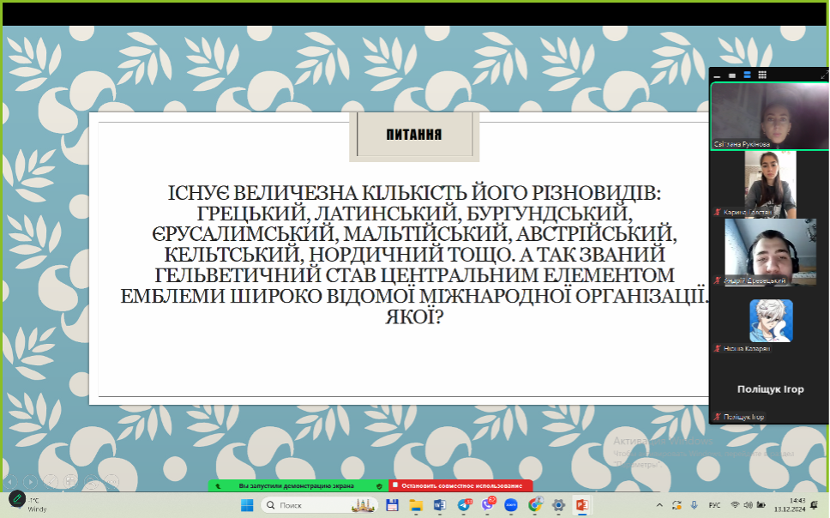Select stacked thumbnail view in Zoom panel

747,75
